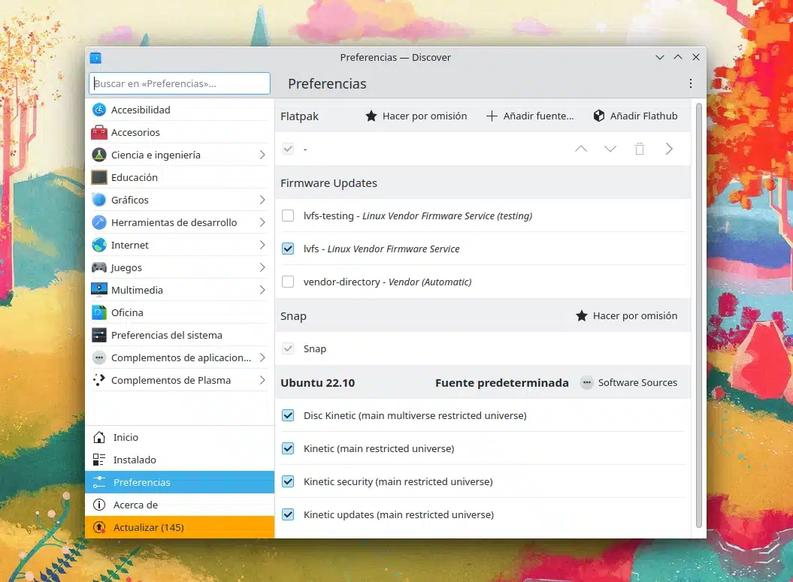Enable the vendor-directory source checkbox
Viewport: 793px width, 582px height.
(288, 282)
